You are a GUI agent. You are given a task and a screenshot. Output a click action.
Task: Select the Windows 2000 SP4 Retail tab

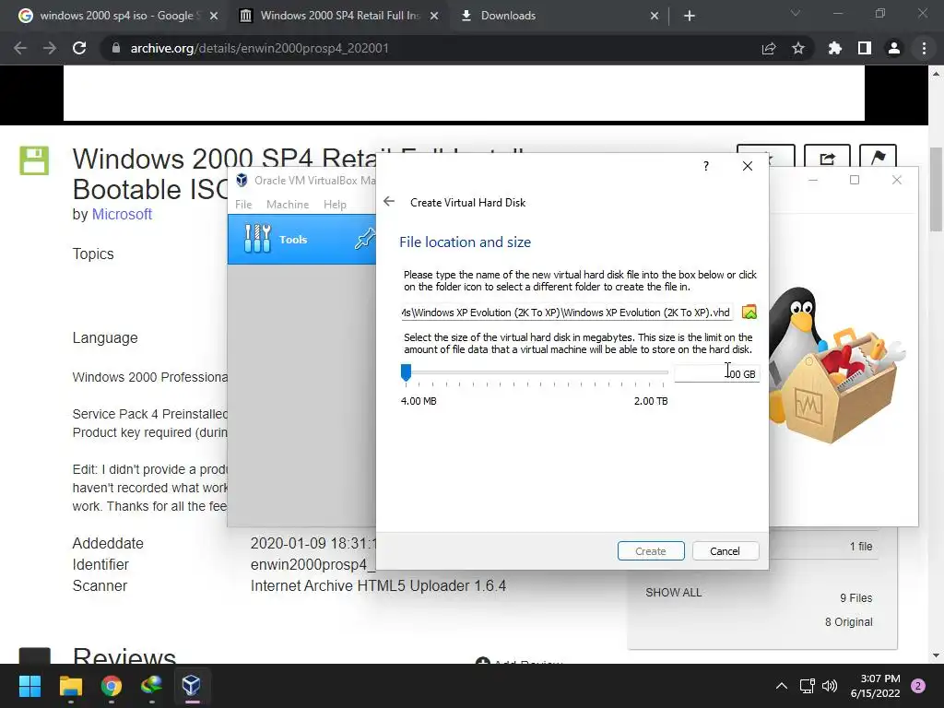tap(337, 16)
